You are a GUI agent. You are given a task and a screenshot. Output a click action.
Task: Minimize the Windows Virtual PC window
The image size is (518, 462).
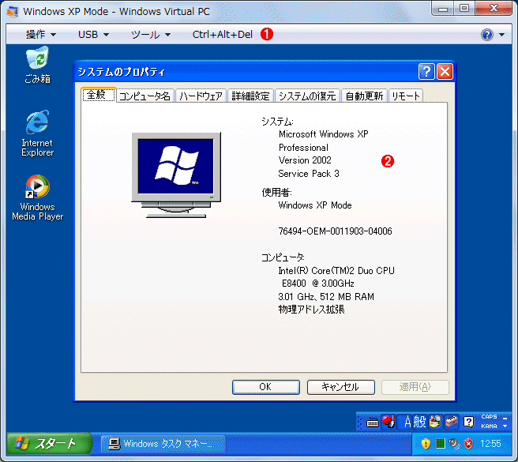[x=443, y=9]
